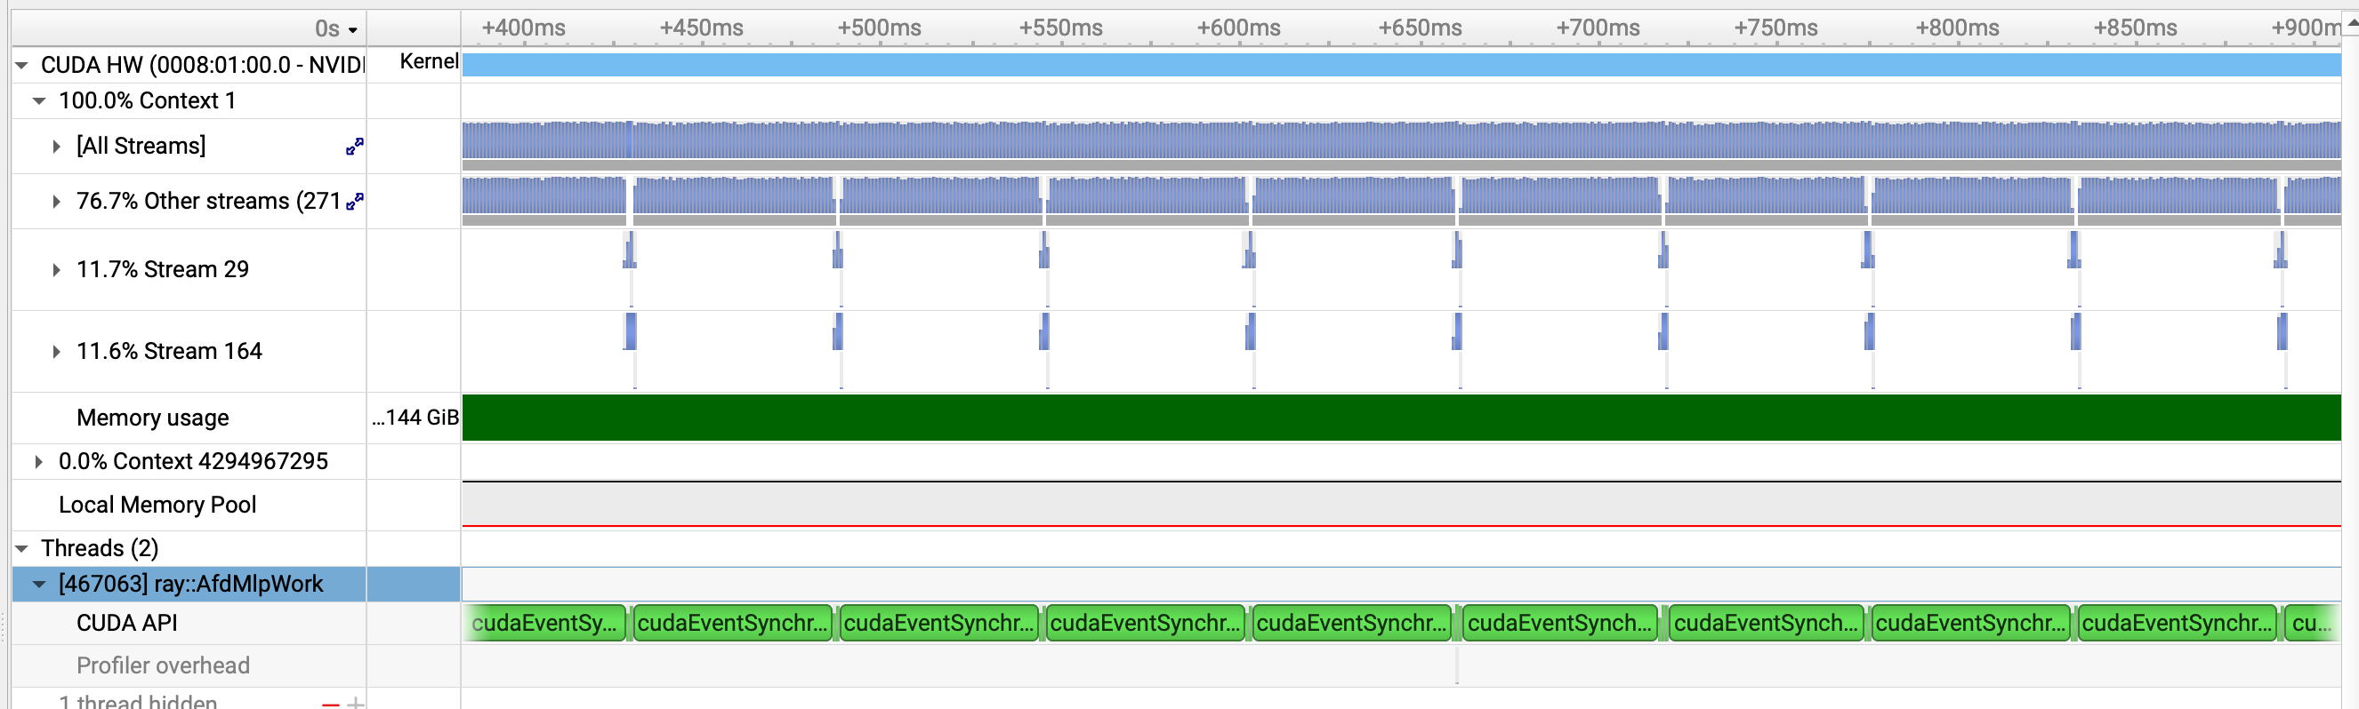This screenshot has width=2359, height=709.
Task: Click the cudaEventSynch... block starting near +680ms
Action: (1559, 624)
